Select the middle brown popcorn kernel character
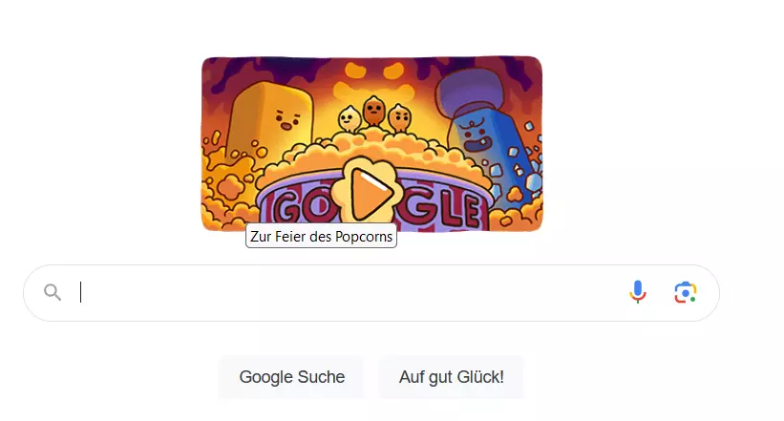Screen dimensions: 784x421 coord(373,111)
